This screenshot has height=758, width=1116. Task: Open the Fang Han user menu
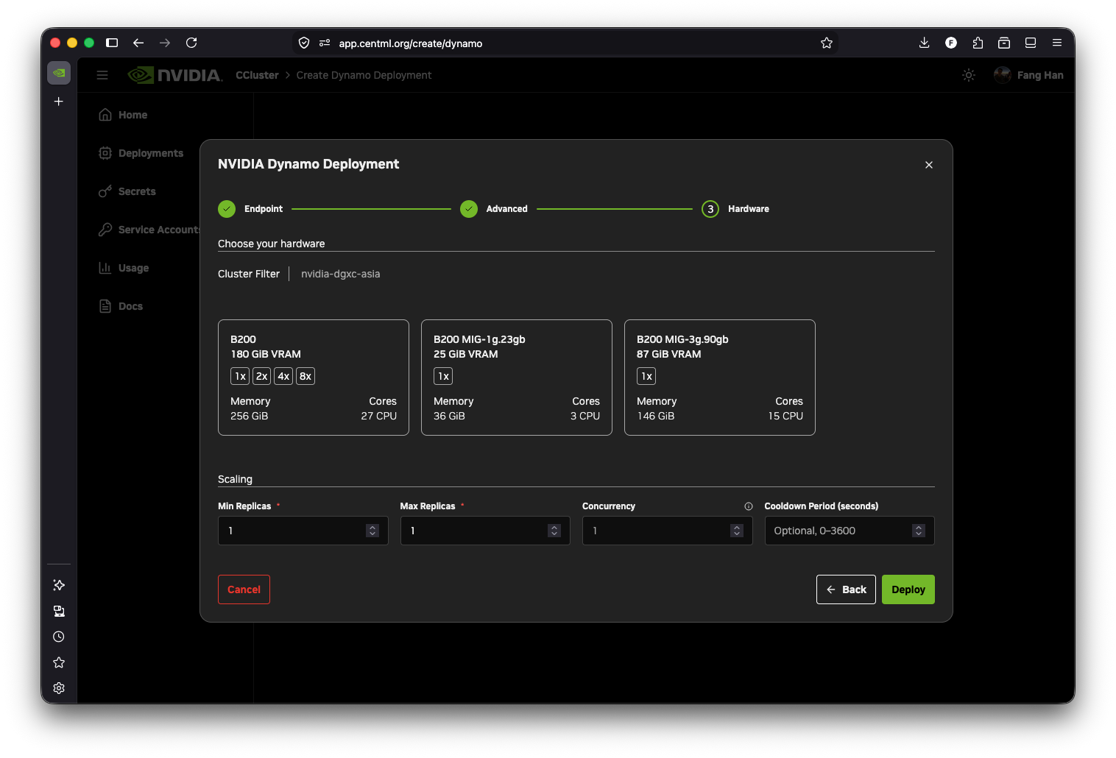[1028, 75]
